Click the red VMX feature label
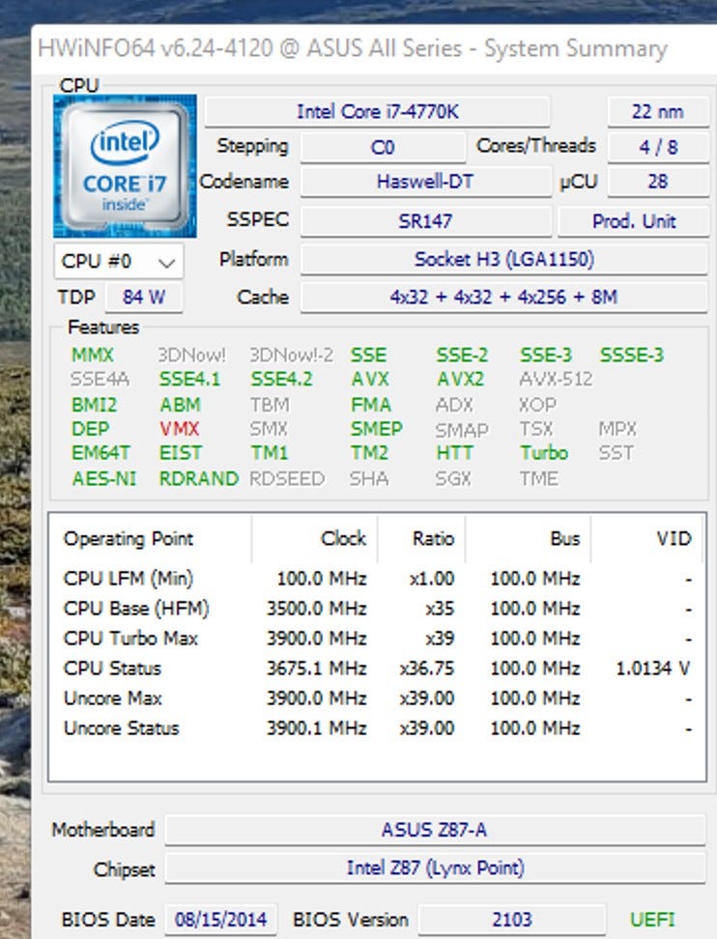 click(179, 429)
